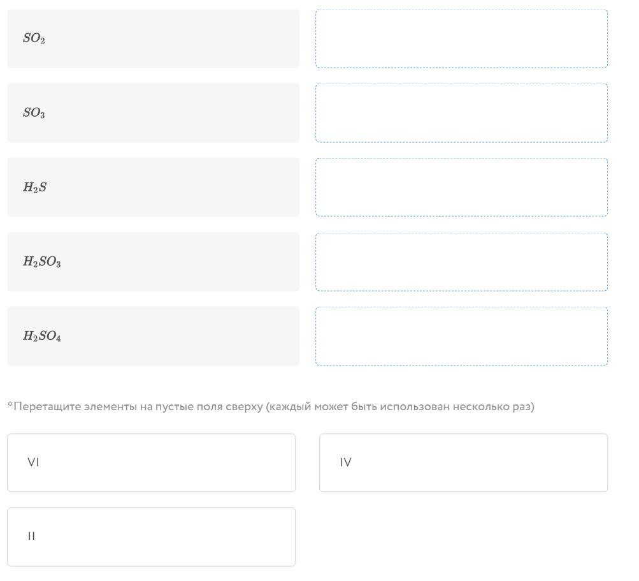The width and height of the screenshot is (639, 581).
Task: Select the II answer tile
Action: pos(151,537)
